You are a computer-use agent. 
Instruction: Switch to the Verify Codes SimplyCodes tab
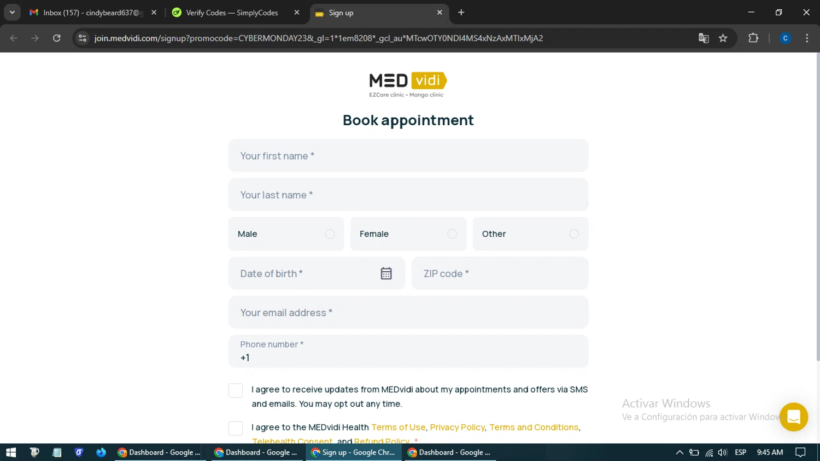(x=232, y=13)
